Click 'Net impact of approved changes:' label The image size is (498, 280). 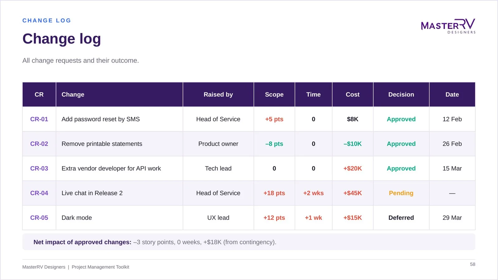point(82,242)
